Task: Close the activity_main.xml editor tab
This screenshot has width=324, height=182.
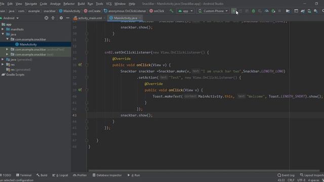Action: click(x=105, y=18)
